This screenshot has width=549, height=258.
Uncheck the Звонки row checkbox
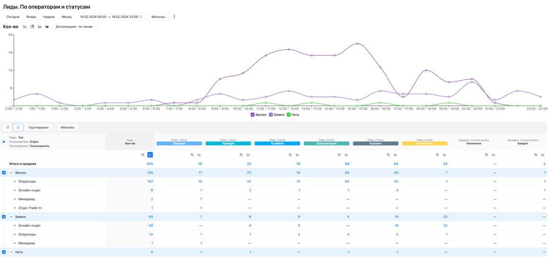(4, 173)
